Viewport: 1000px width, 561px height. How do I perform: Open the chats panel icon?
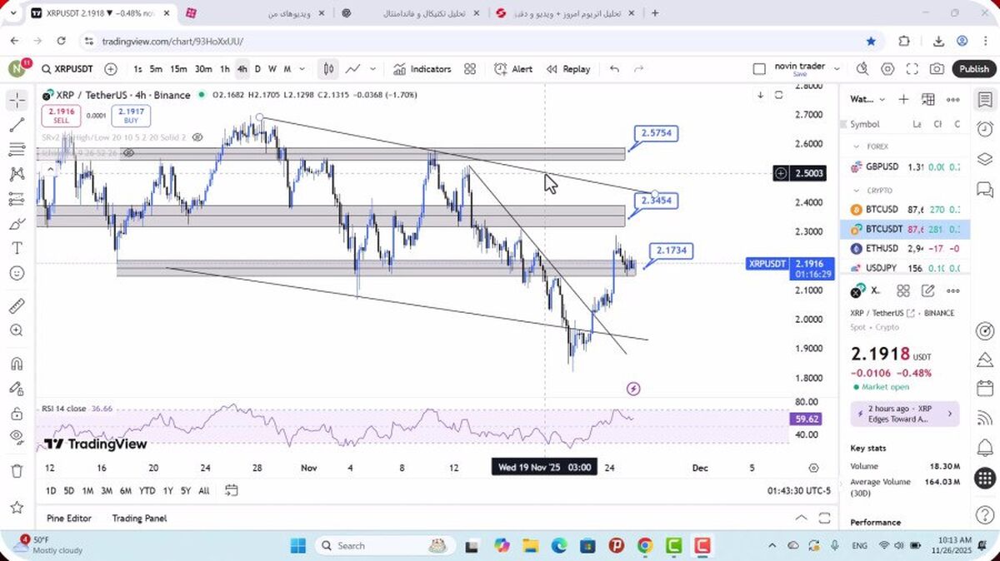pos(985,188)
